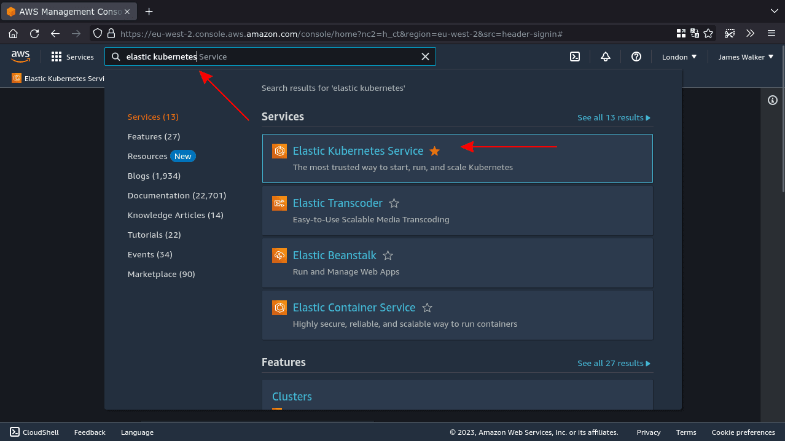Open Cookie preferences in the footer
Viewport: 785px width, 441px height.
click(x=743, y=432)
